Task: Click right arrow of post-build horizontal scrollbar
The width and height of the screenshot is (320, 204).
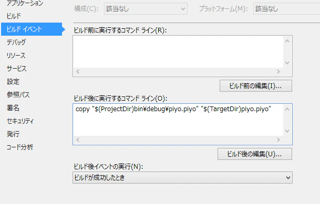Action: (x=278, y=140)
